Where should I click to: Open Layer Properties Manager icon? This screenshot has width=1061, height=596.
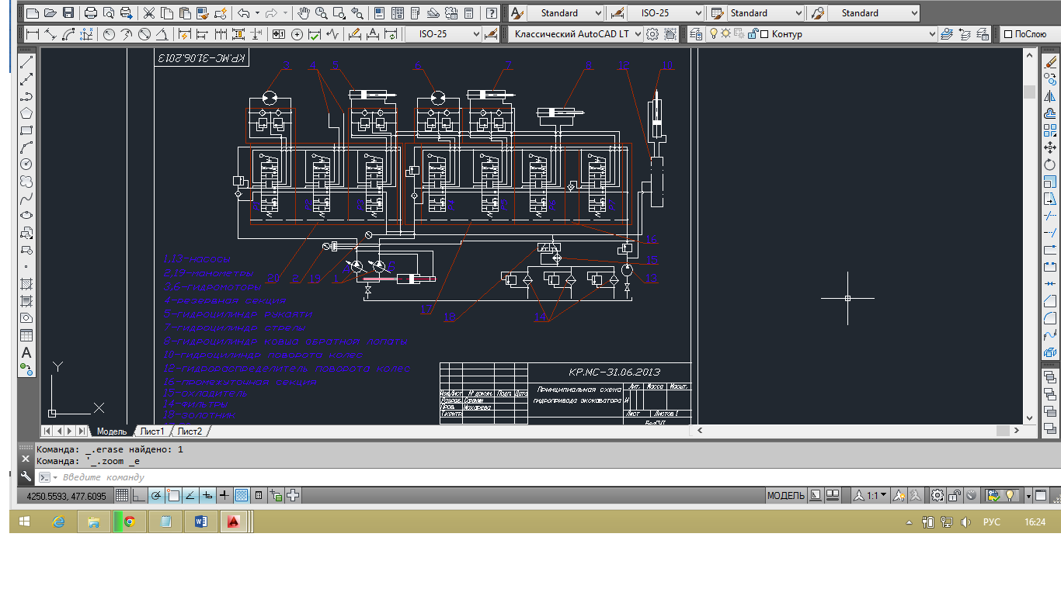click(696, 34)
